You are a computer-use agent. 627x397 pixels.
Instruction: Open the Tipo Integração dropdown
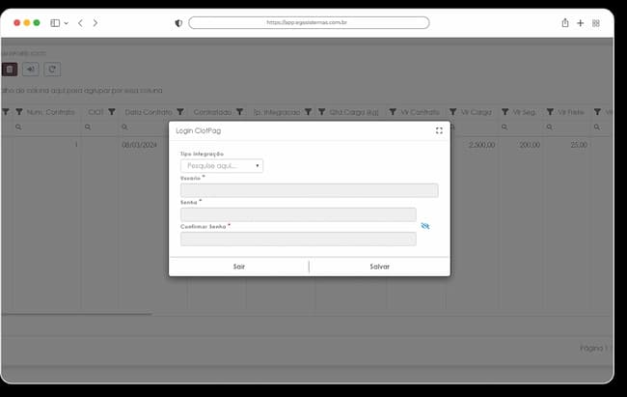pos(222,166)
